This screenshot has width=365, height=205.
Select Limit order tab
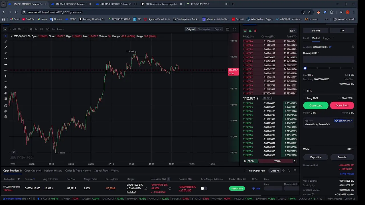306,38
